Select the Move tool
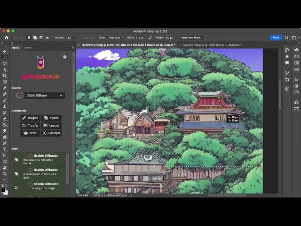 point(5,51)
